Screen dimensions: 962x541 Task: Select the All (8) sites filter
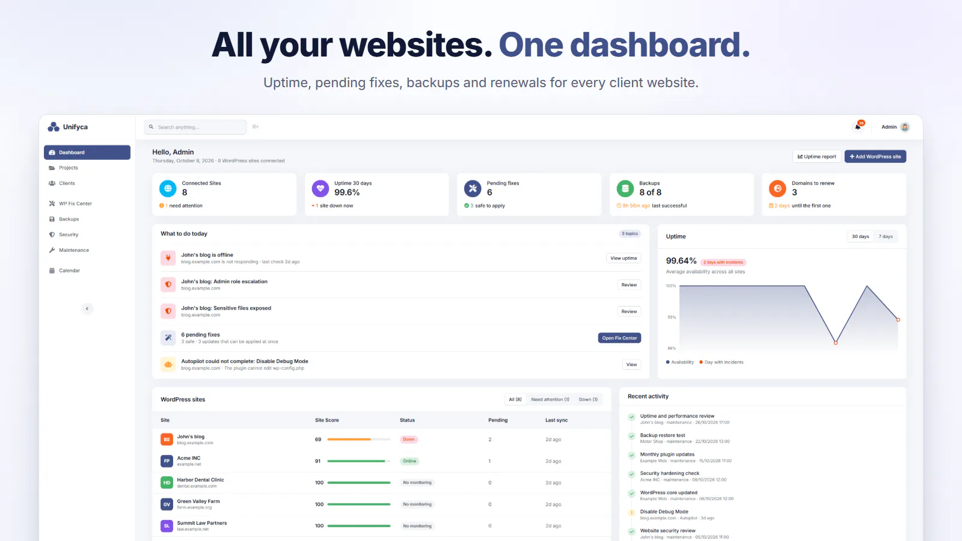(515, 399)
